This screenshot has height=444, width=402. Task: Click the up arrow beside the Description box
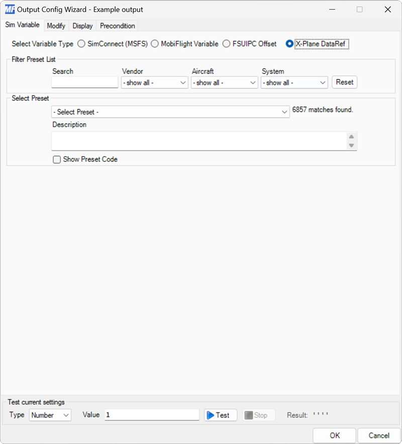tap(352, 135)
